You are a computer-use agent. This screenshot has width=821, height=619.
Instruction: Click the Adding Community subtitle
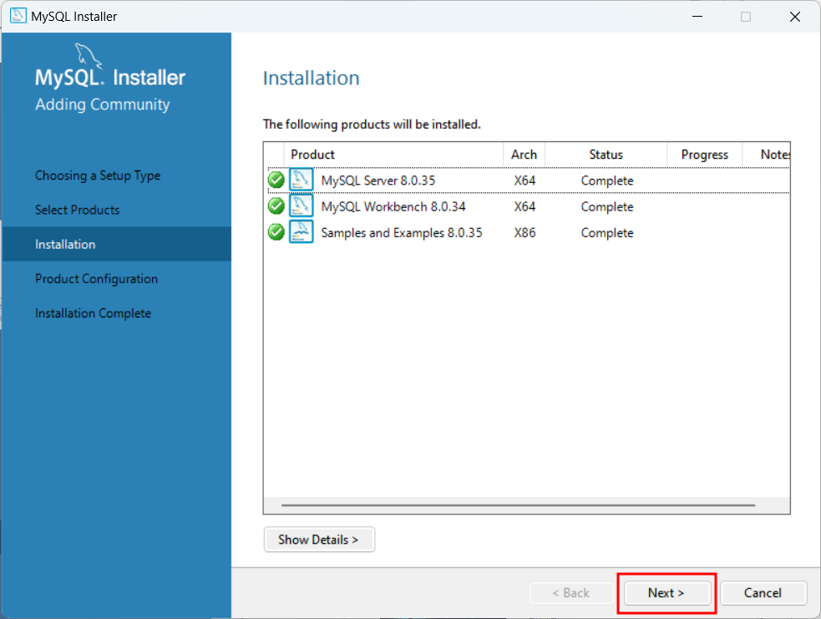click(103, 104)
